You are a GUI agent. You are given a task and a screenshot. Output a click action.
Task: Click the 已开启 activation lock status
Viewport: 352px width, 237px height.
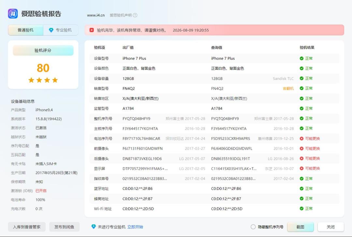(x=41, y=191)
